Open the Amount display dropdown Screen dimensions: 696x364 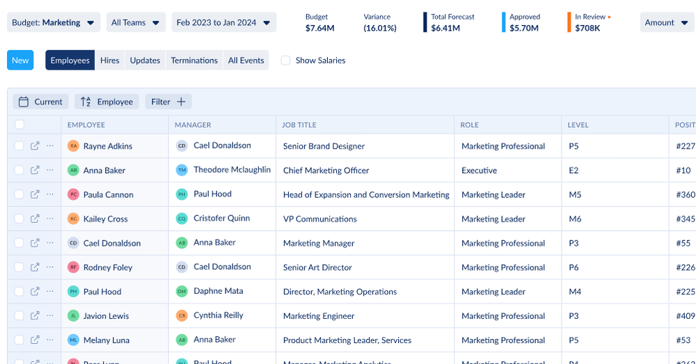click(x=667, y=22)
